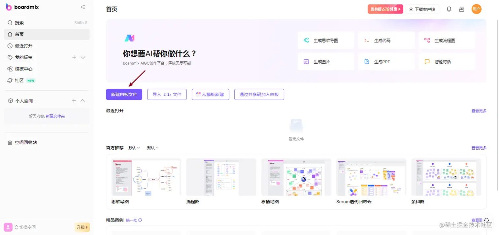This screenshot has width=499, height=235.
Task: Select 生成思维导图 AI option
Action: tap(326, 41)
